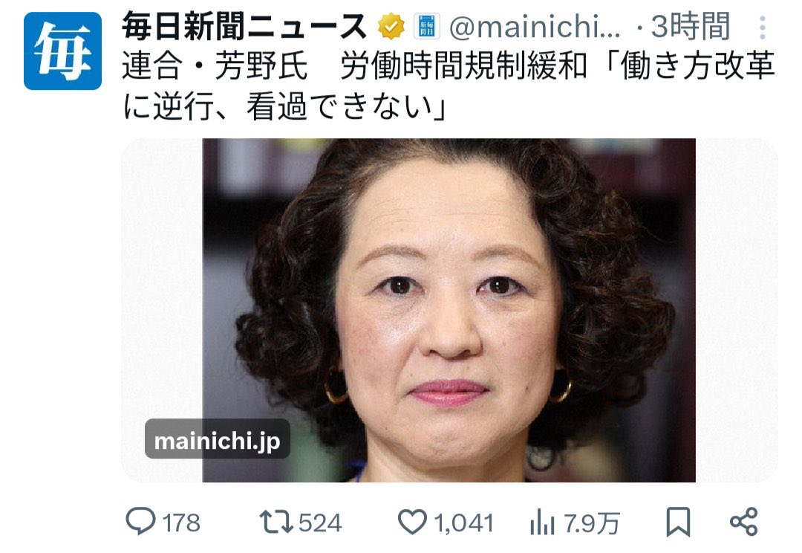Viewport: 802px width, 553px height.
Task: Click the gold verified badge
Action: pos(391,27)
